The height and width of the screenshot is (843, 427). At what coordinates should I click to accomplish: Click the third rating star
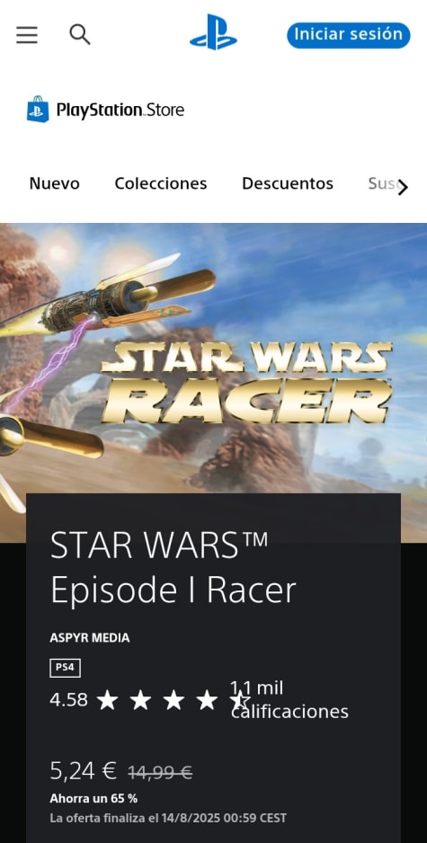point(173,700)
